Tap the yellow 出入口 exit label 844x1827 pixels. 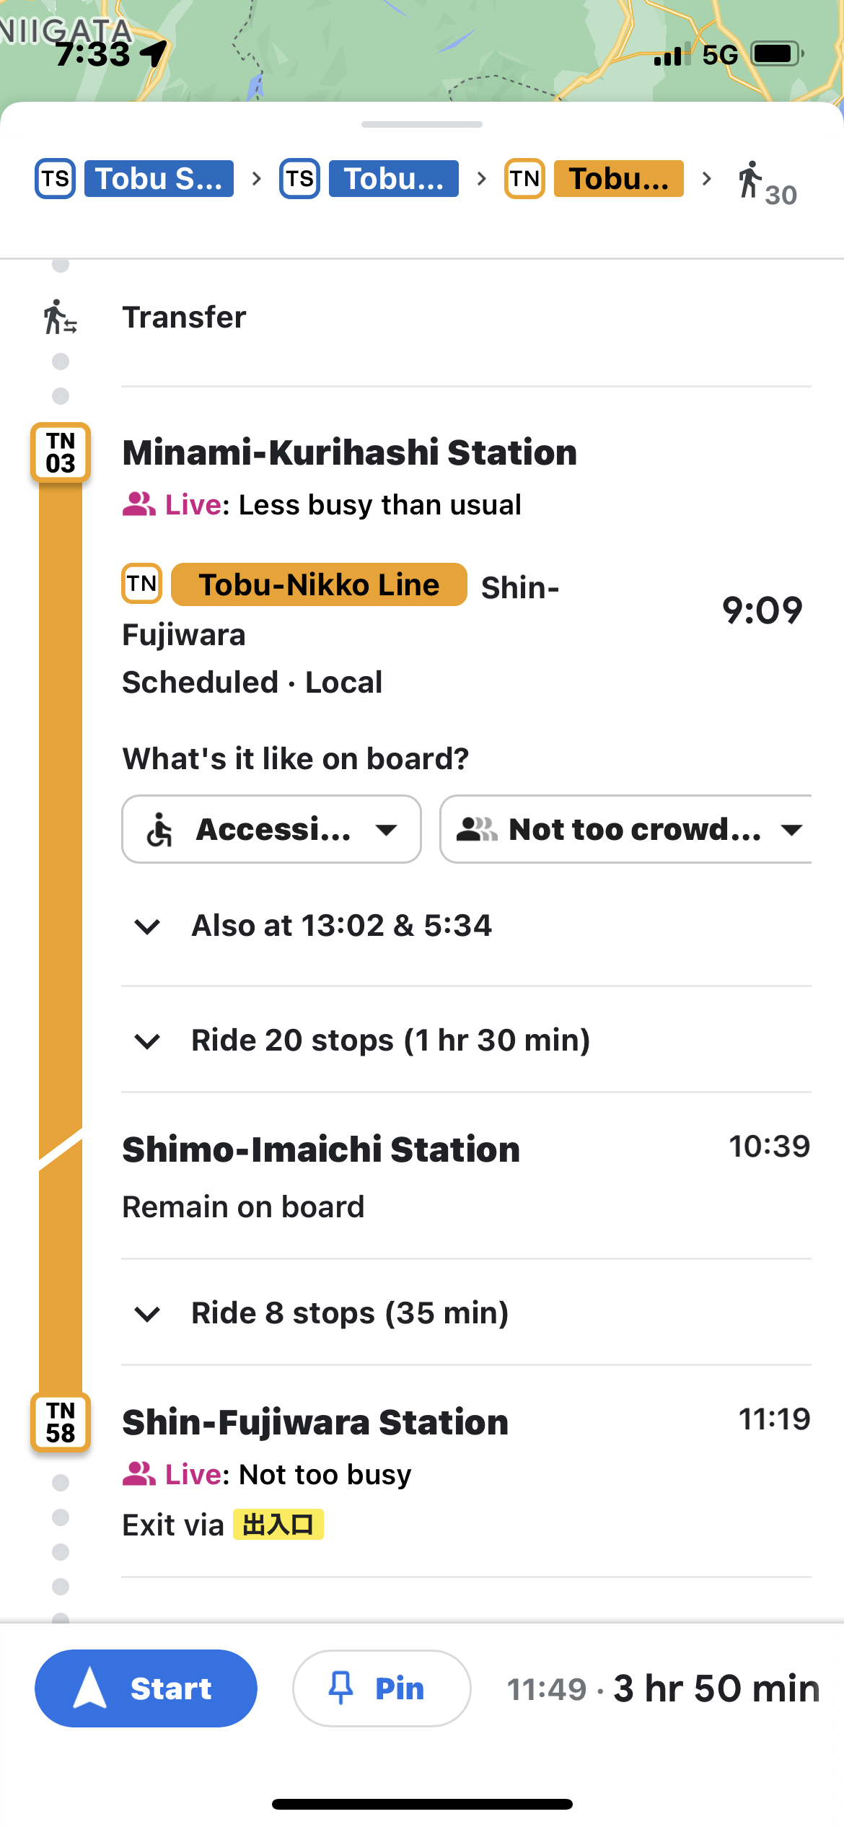click(278, 1525)
